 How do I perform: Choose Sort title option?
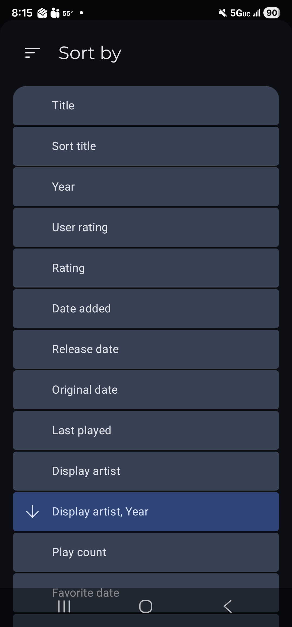146,146
